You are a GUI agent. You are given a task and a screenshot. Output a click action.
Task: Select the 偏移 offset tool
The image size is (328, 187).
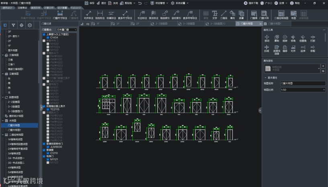285,48
